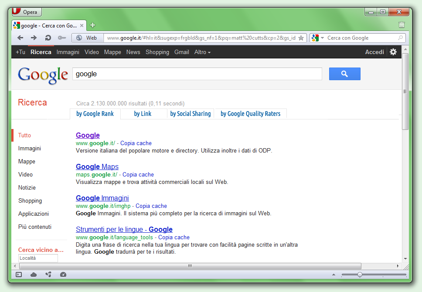Open the Google Immagini result link
This screenshot has width=422, height=292.
(102, 198)
